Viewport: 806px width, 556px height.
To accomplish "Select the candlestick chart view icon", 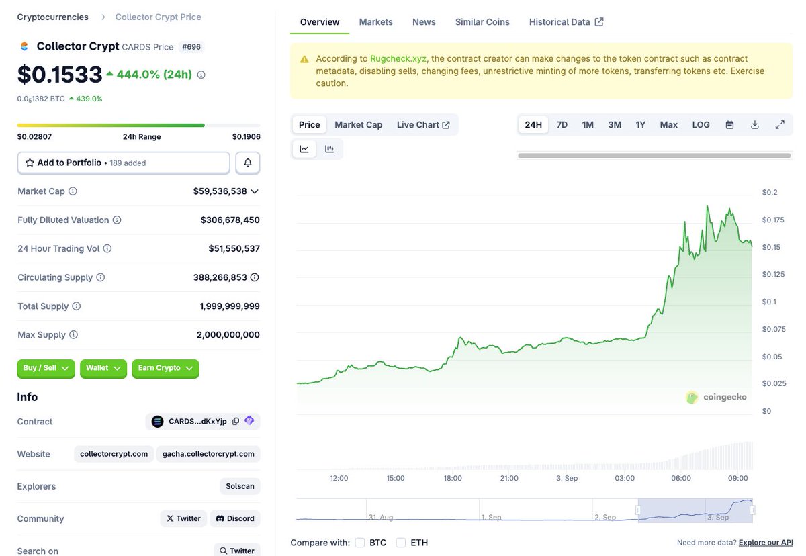I will pyautogui.click(x=330, y=148).
